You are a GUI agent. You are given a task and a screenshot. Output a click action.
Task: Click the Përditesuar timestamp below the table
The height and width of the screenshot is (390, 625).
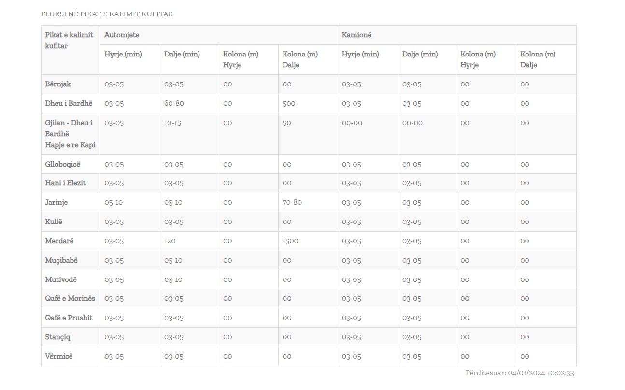520,373
